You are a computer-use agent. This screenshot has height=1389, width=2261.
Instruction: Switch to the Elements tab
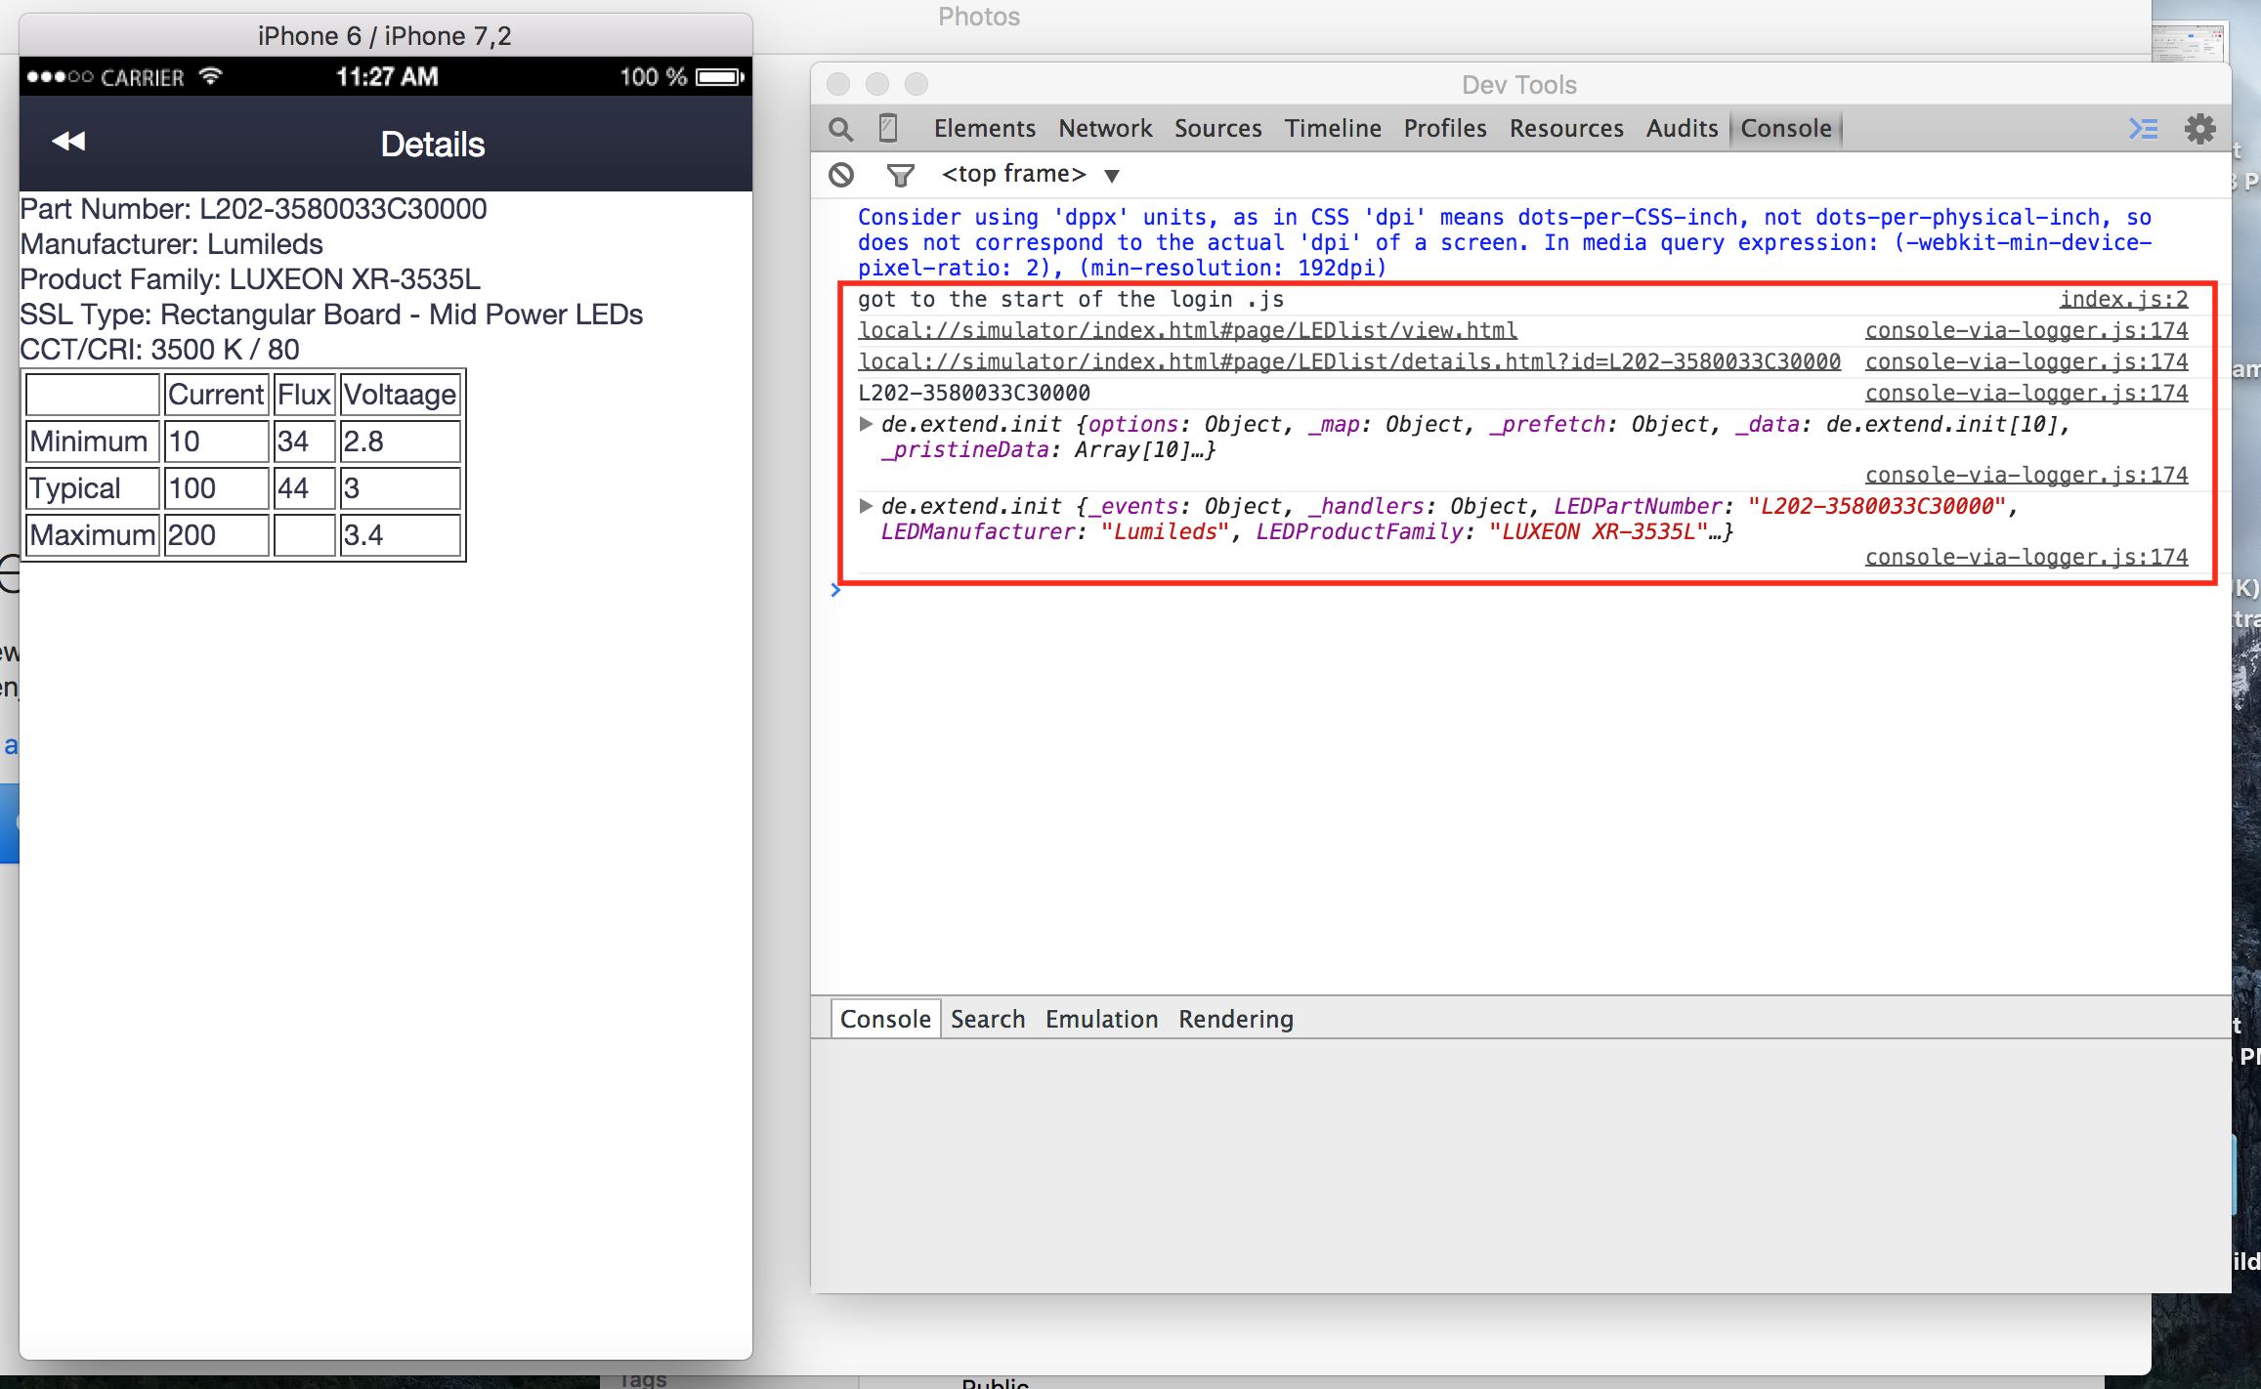pyautogui.click(x=984, y=129)
